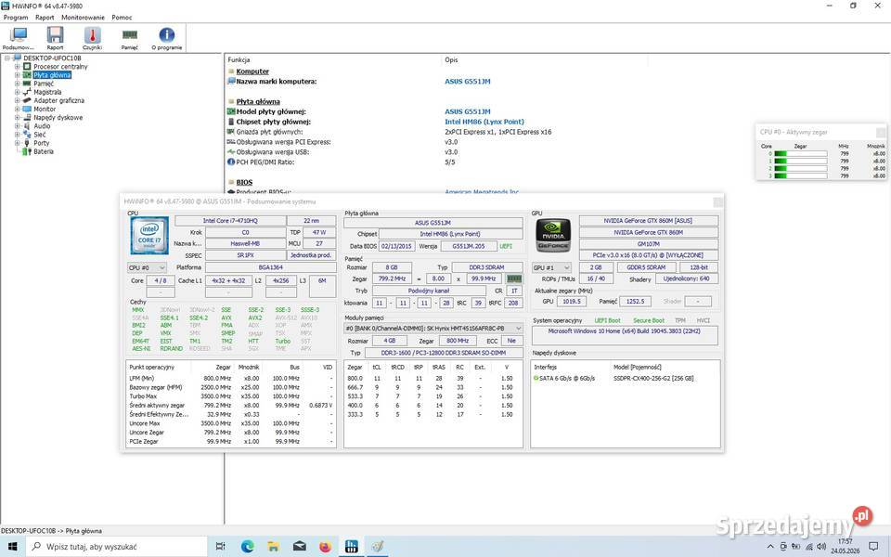
Task: Click the Intel Core i7-4710HQ name field
Action: click(x=230, y=221)
